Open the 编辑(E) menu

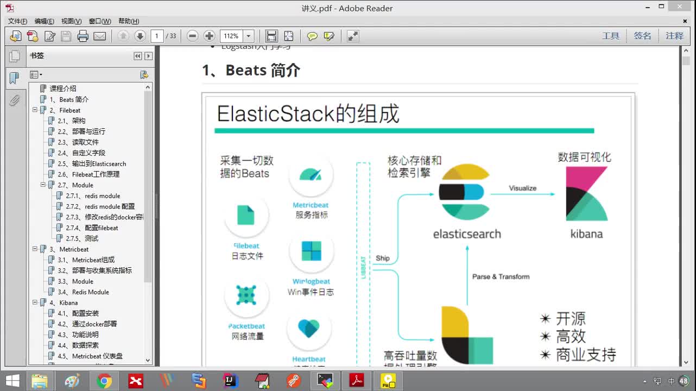click(44, 21)
